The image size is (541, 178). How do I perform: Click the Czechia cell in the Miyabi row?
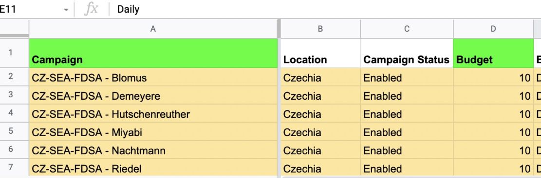[x=320, y=132]
